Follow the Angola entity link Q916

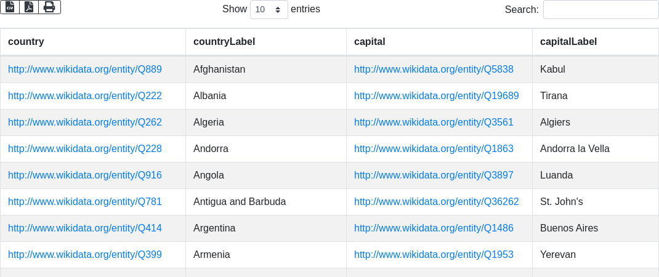coord(85,175)
